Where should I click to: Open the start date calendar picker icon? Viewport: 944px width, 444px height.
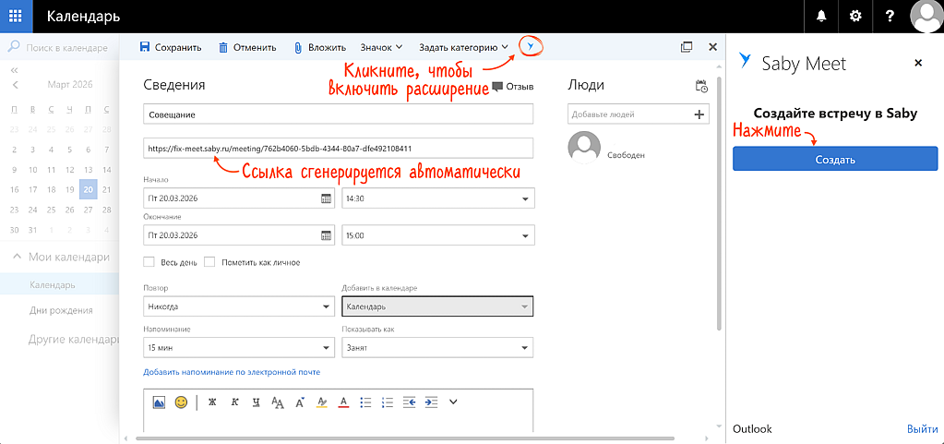tap(326, 198)
